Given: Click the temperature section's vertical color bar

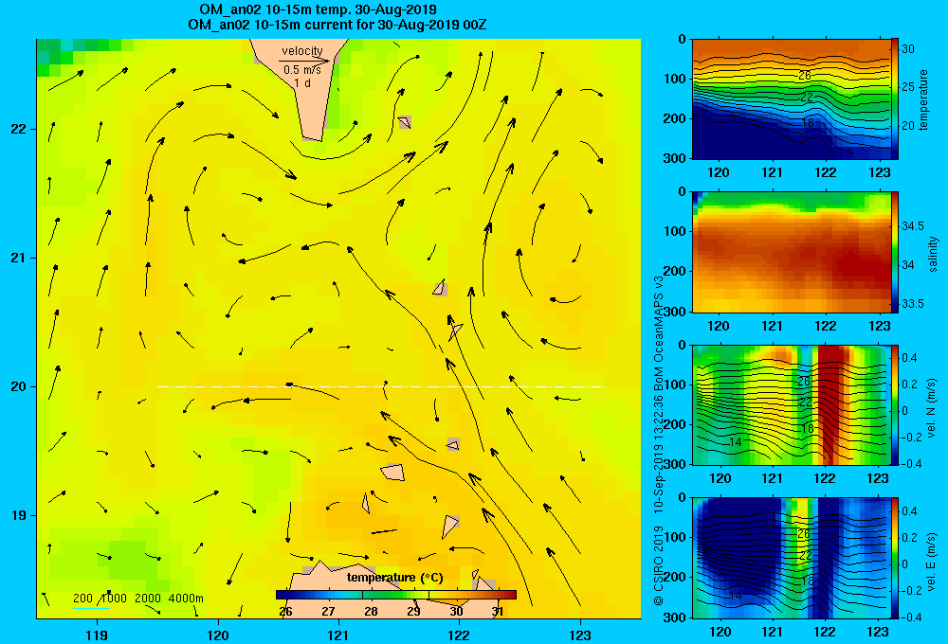Looking at the screenshot, I should pyautogui.click(x=895, y=99).
